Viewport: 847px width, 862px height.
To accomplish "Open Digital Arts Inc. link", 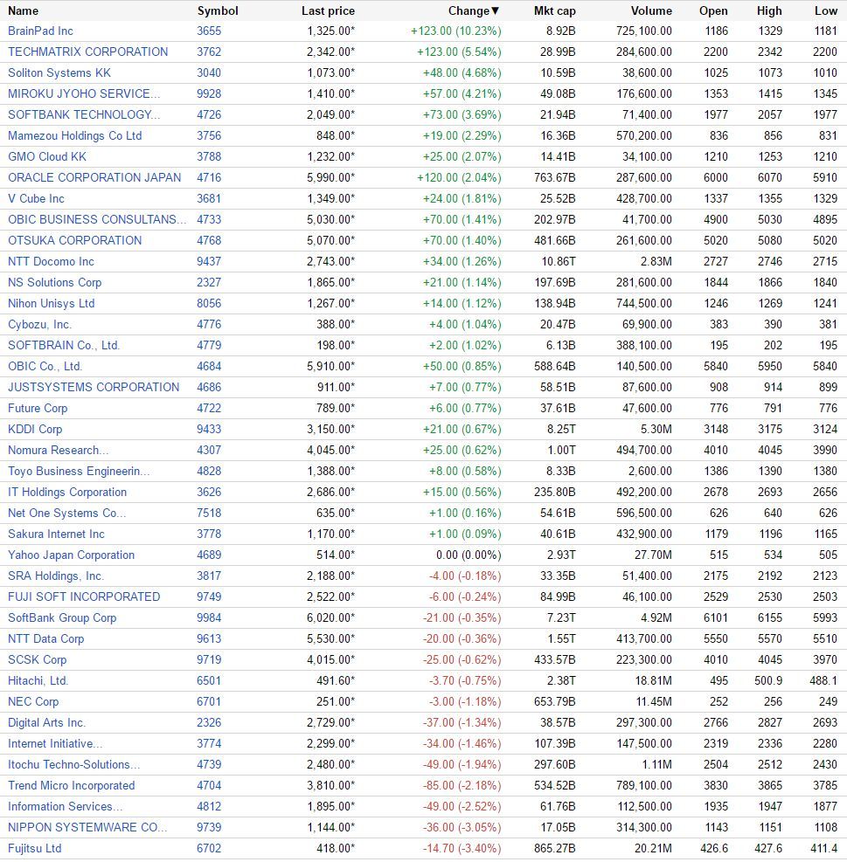I will pos(47,722).
